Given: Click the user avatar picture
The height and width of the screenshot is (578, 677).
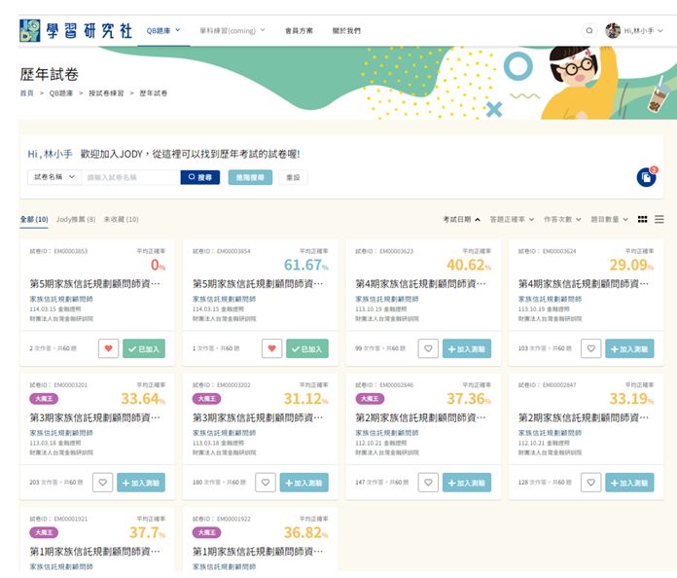Looking at the screenshot, I should (613, 31).
